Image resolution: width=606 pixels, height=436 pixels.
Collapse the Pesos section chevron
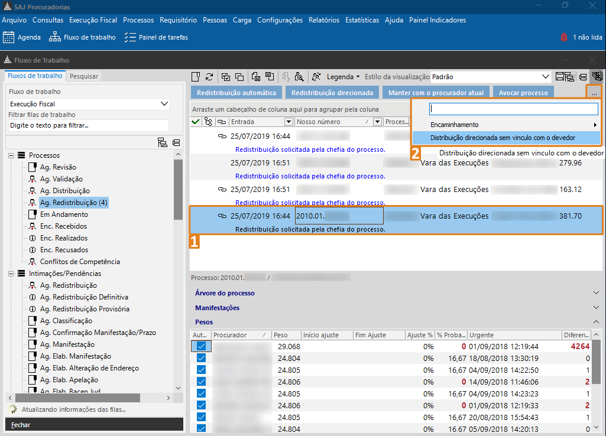(x=597, y=321)
